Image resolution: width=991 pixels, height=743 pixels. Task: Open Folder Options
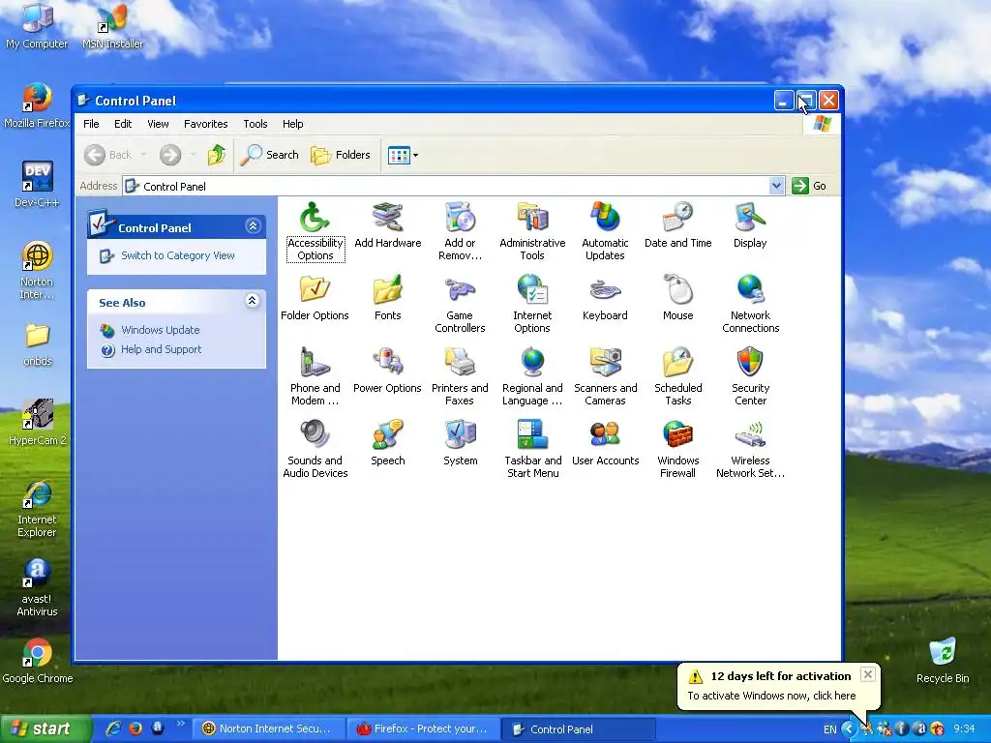click(x=315, y=298)
